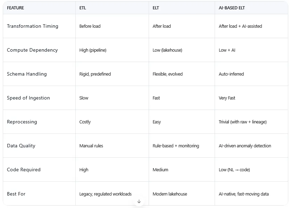This screenshot has height=208, width=290.
Task: Click the 'AI-driven anomaly detection' cell
Action: click(x=245, y=146)
